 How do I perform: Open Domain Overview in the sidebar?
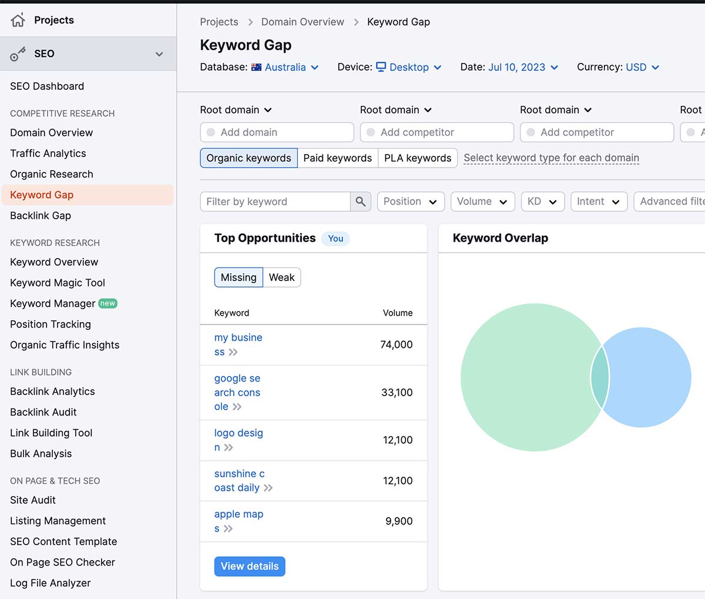52,133
